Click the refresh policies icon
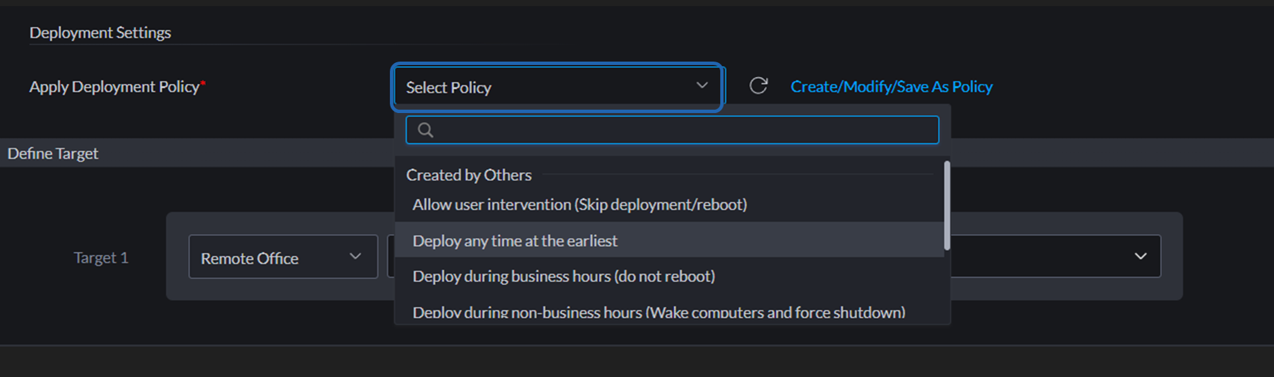 759,86
